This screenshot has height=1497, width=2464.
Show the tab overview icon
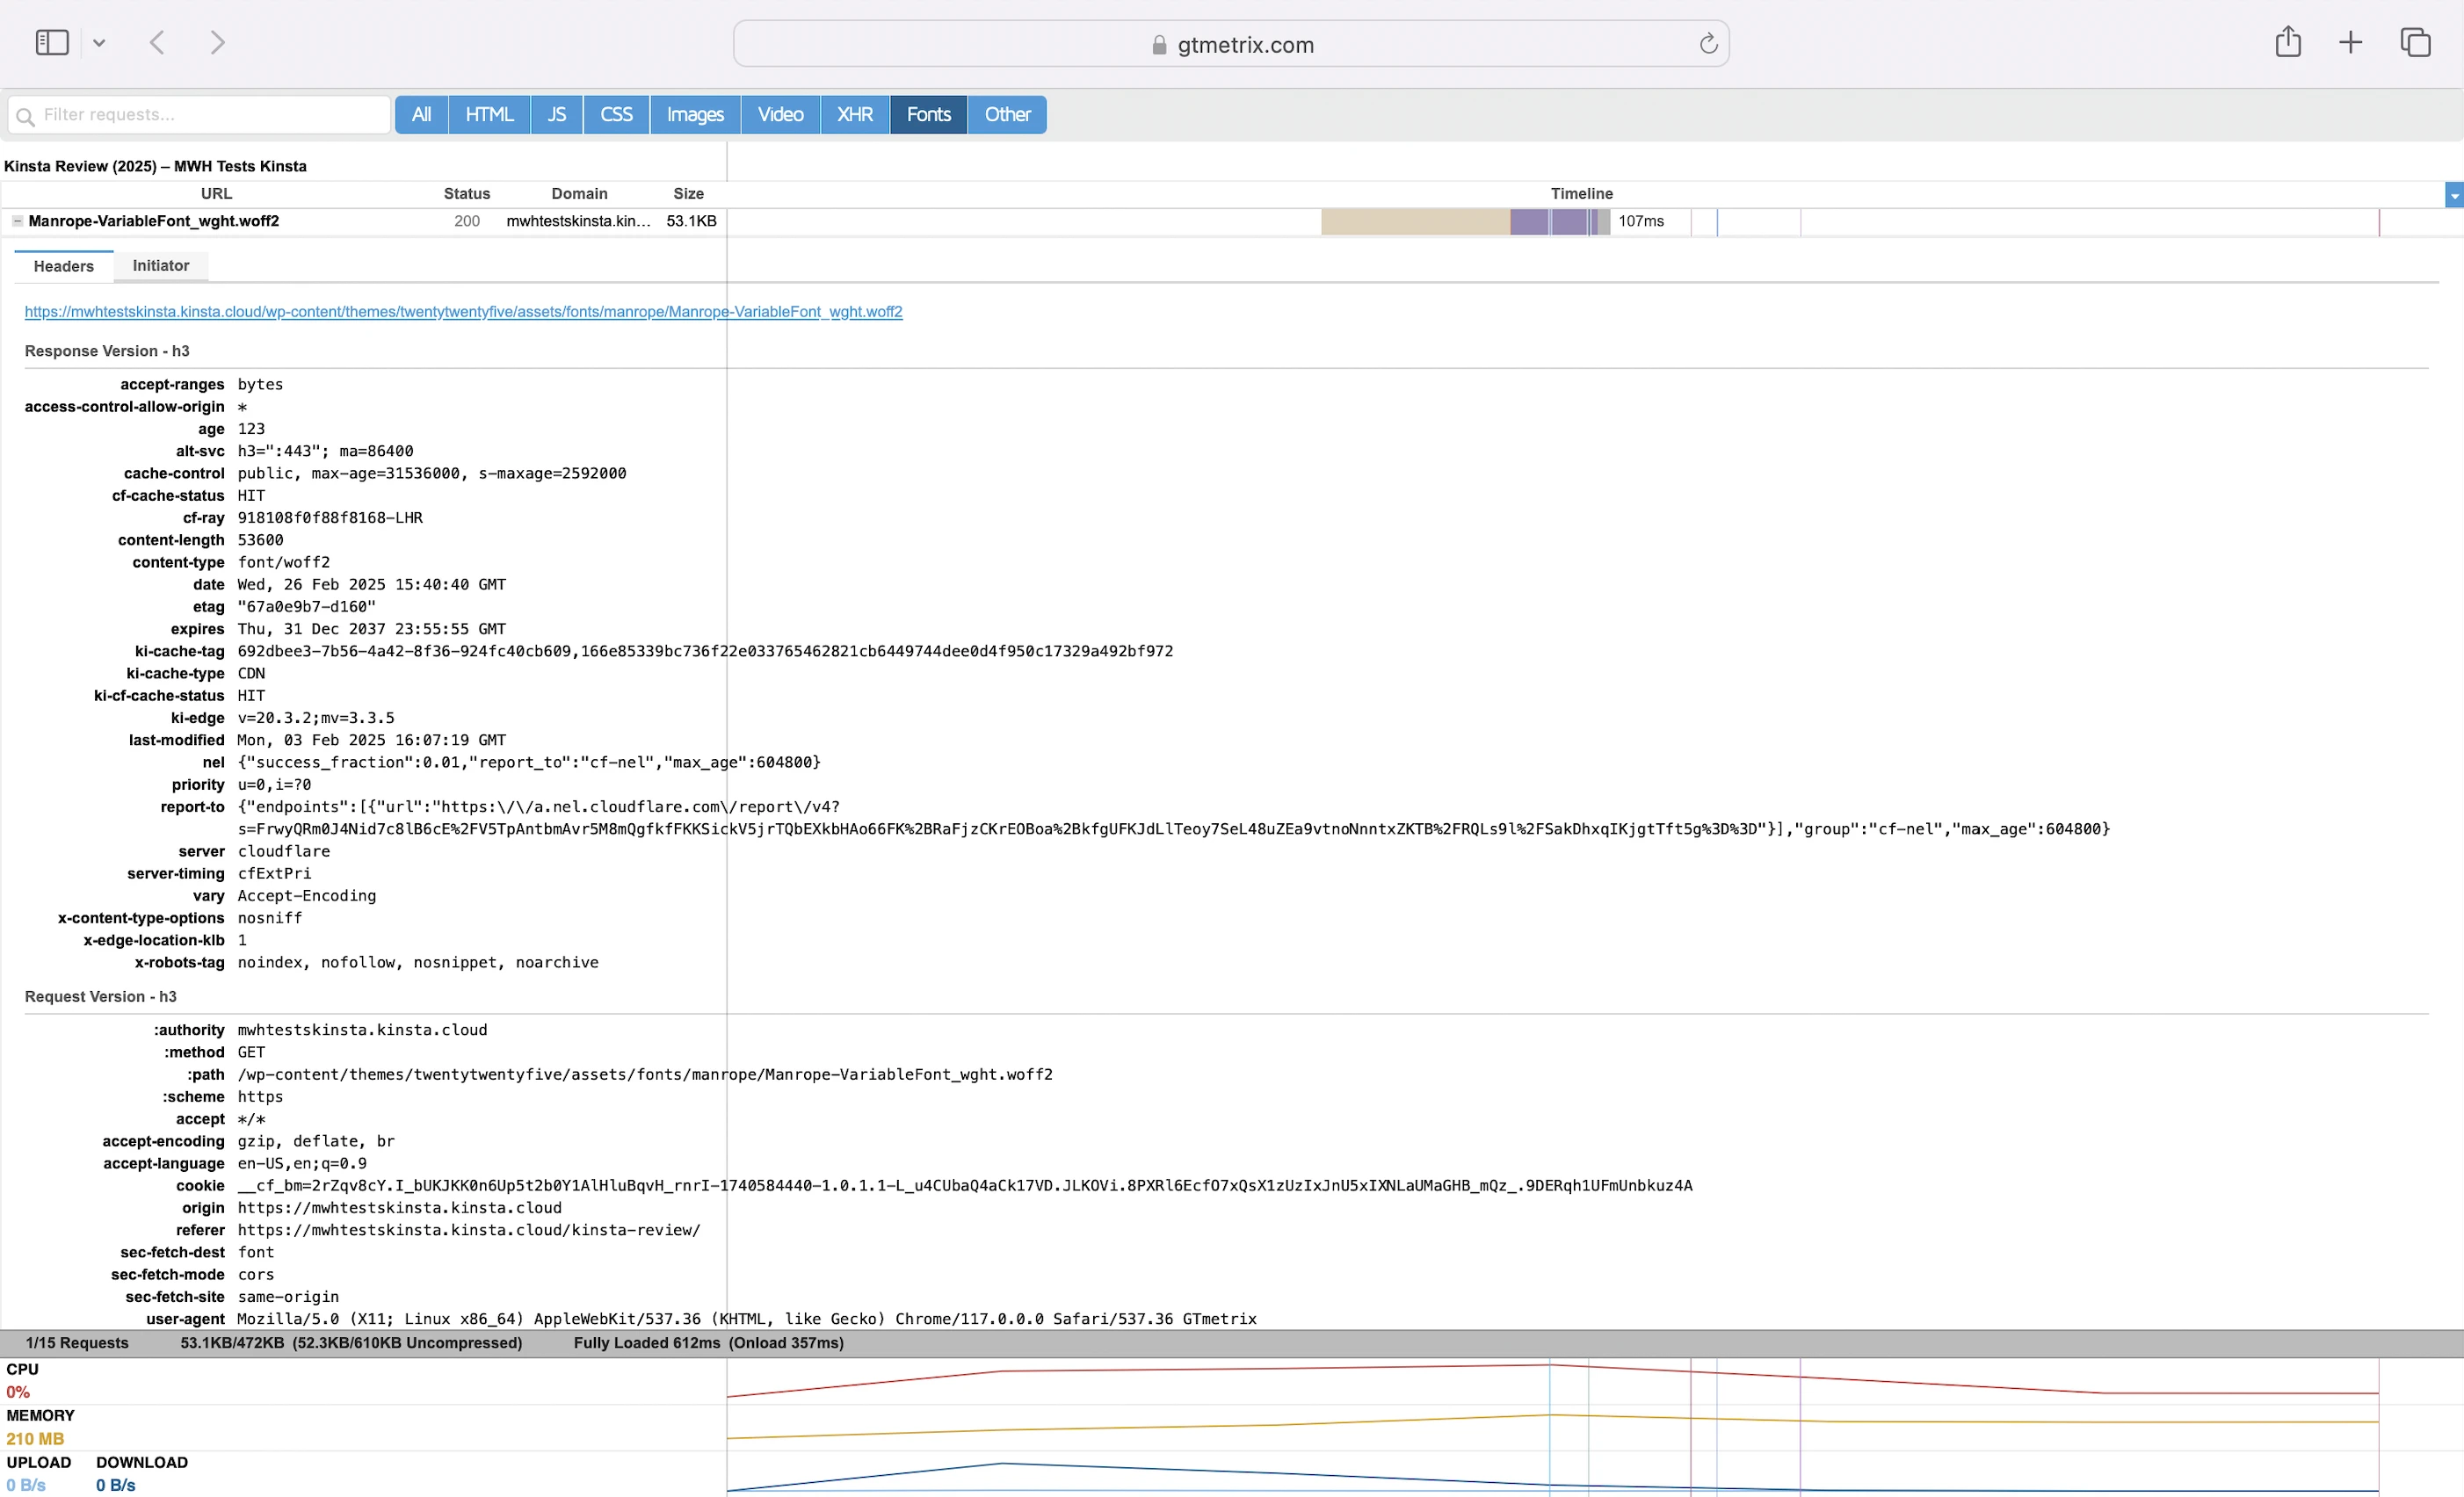pyautogui.click(x=2415, y=42)
